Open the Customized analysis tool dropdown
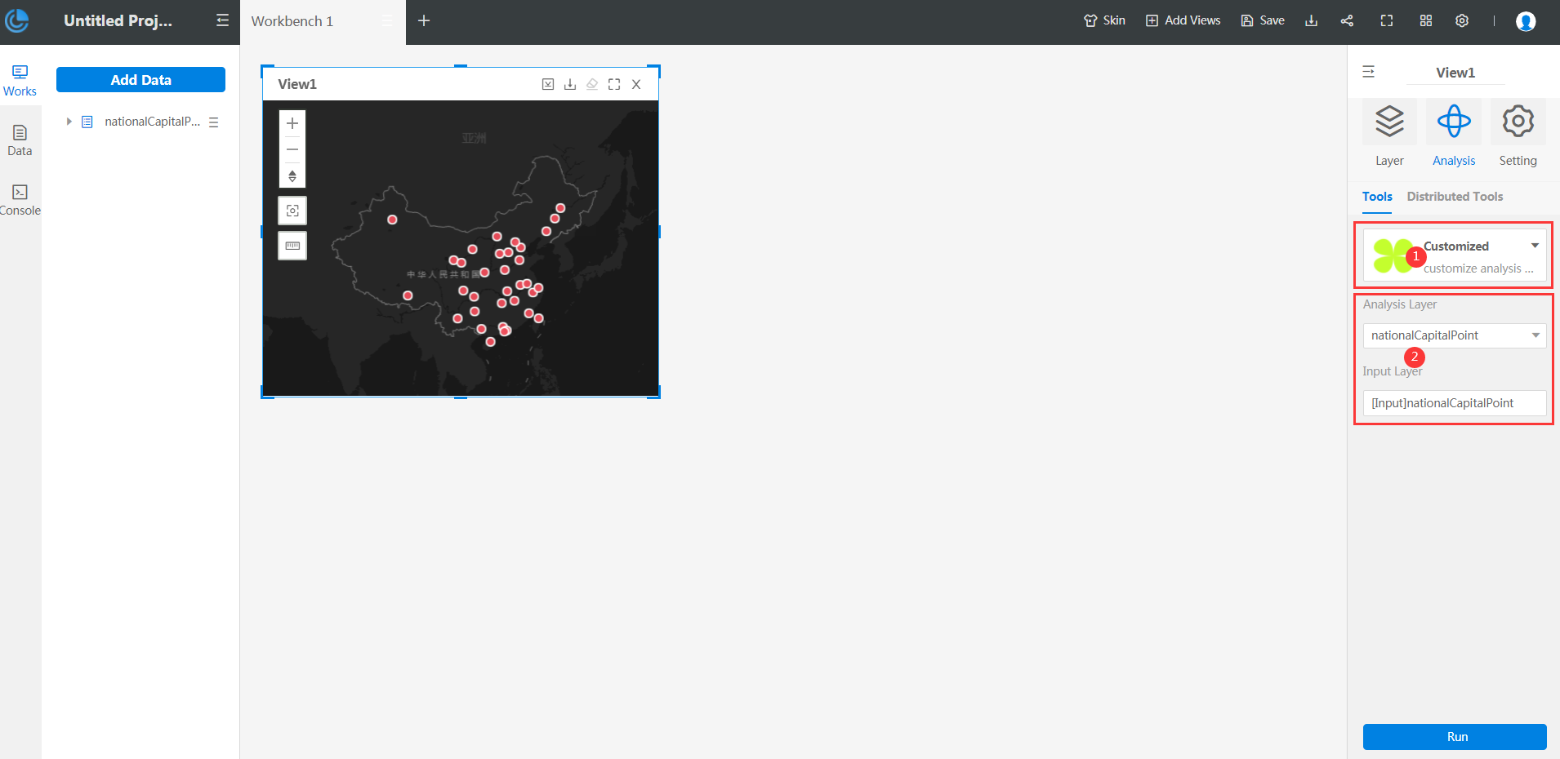 1535,246
